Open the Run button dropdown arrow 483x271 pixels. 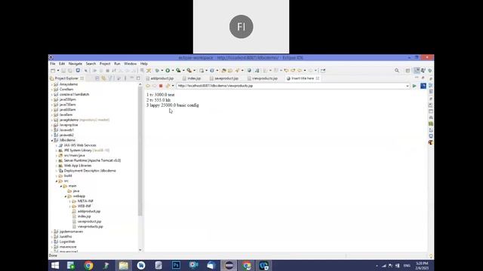(173, 71)
